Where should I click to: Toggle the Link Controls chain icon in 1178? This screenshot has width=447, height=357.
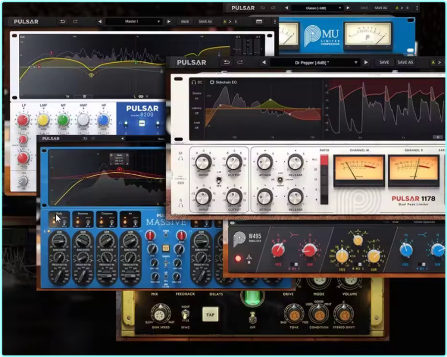point(180,183)
